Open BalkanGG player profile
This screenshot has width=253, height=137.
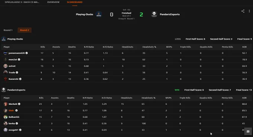point(14,117)
